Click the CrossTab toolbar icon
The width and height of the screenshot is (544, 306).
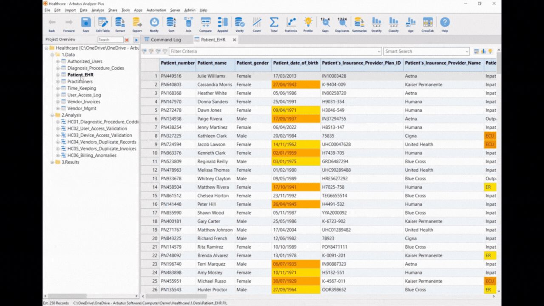(x=428, y=25)
